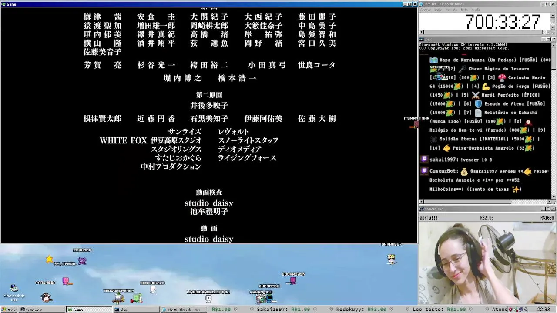This screenshot has height=313, width=557.
Task: Click Notepad horizontal scrollbar left arrow
Action: pyautogui.click(x=421, y=33)
